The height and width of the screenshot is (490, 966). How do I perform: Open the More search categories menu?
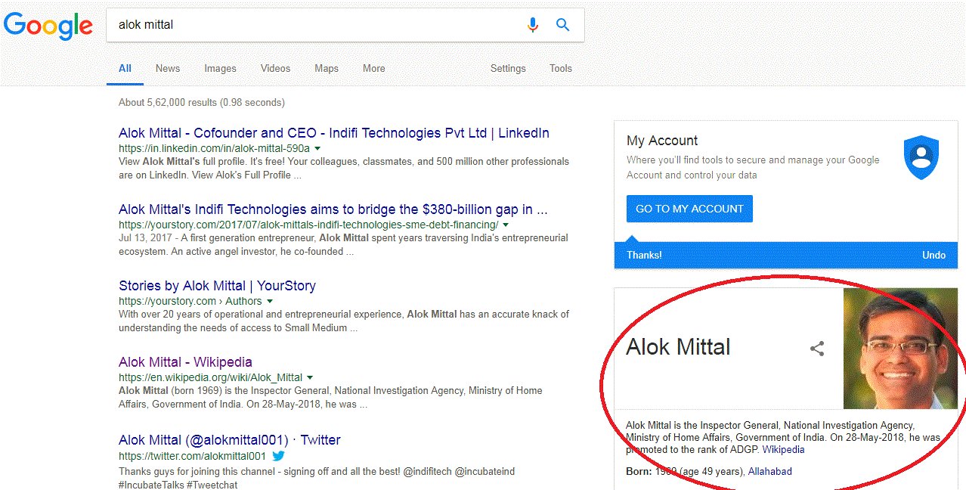point(373,68)
